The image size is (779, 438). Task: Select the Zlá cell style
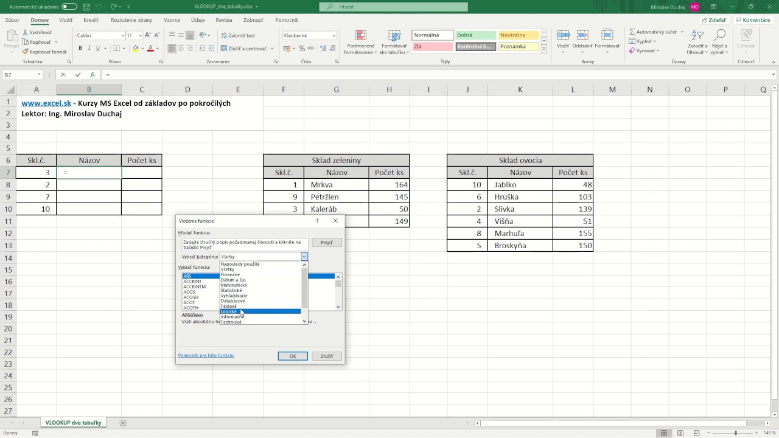[433, 46]
